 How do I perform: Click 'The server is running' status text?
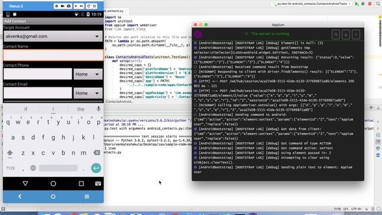(270, 34)
